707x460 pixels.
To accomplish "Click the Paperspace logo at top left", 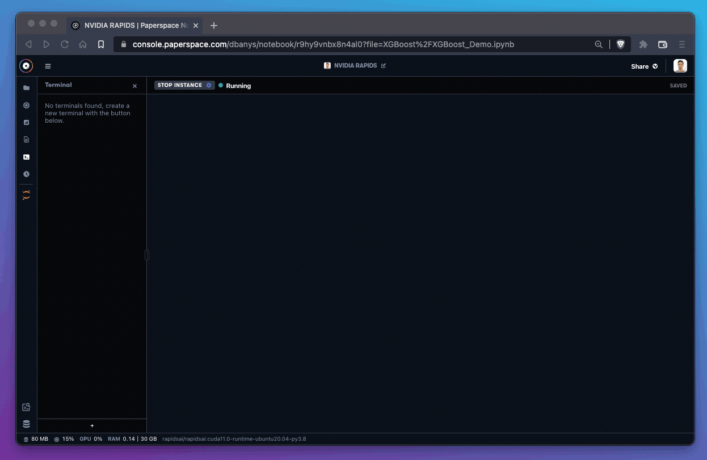I will pyautogui.click(x=26, y=66).
